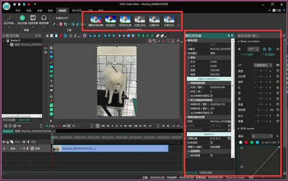Viewport: 288px width, 181px height.
Task: Open the 720p preview resolution dropdown
Action: 52,126
